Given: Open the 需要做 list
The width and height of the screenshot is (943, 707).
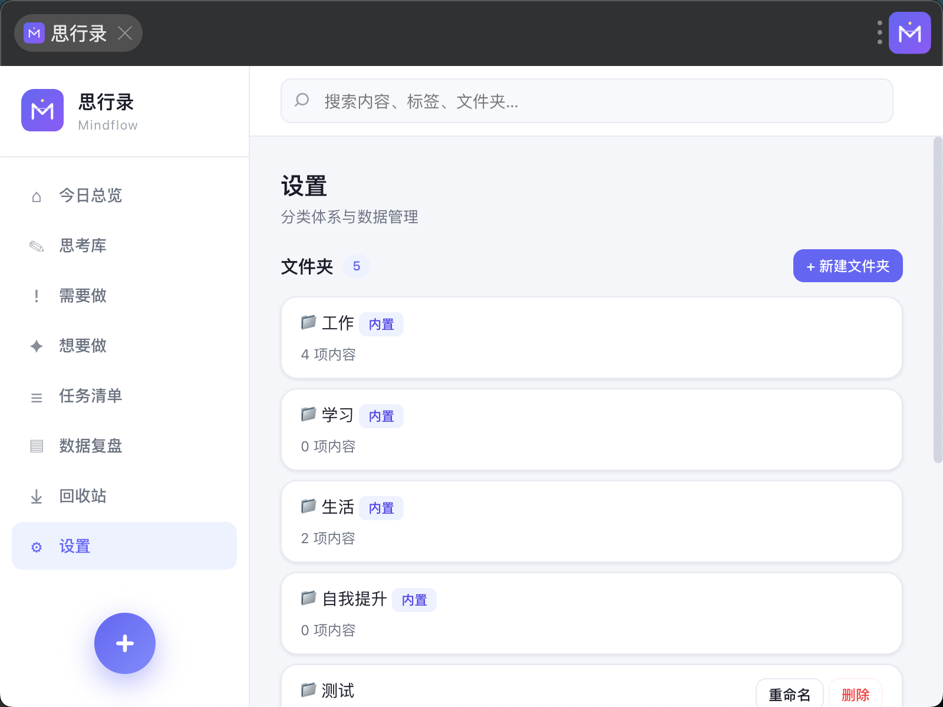Looking at the screenshot, I should coord(124,296).
